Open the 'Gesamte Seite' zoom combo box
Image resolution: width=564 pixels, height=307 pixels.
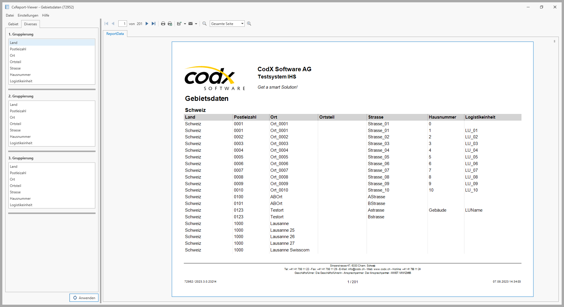click(227, 24)
